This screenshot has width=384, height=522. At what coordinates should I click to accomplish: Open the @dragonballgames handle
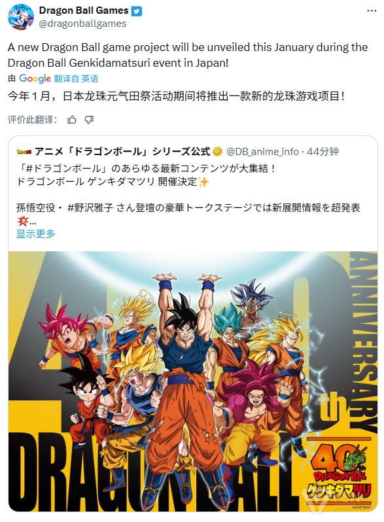coord(82,24)
